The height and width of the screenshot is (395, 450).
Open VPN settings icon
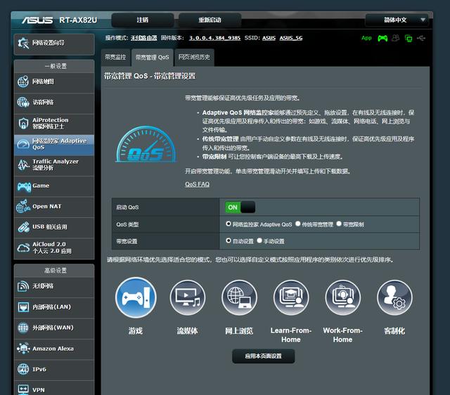pos(23,389)
